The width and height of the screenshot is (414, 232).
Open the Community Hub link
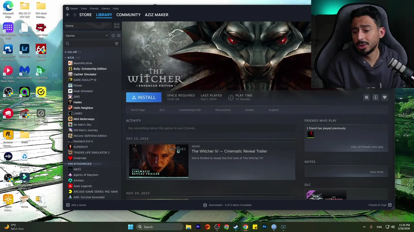pyautogui.click(x=190, y=110)
